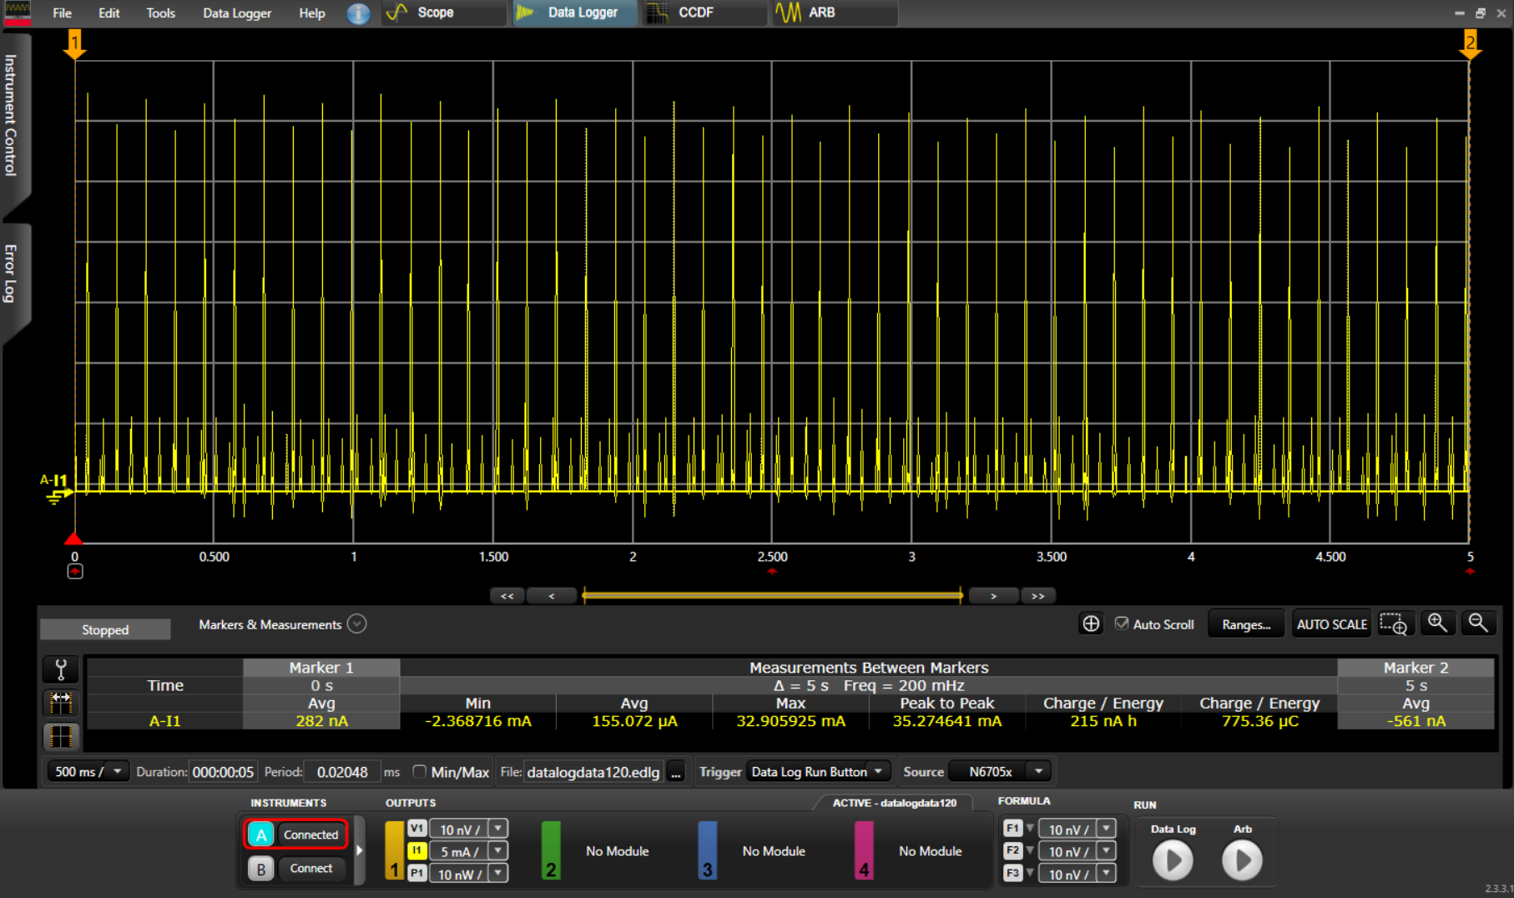
Task: Click the blue info icon in the menu bar
Action: [x=358, y=13]
